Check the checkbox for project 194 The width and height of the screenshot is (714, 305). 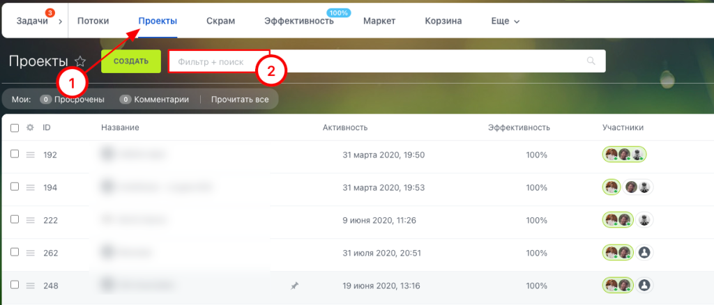(15, 187)
